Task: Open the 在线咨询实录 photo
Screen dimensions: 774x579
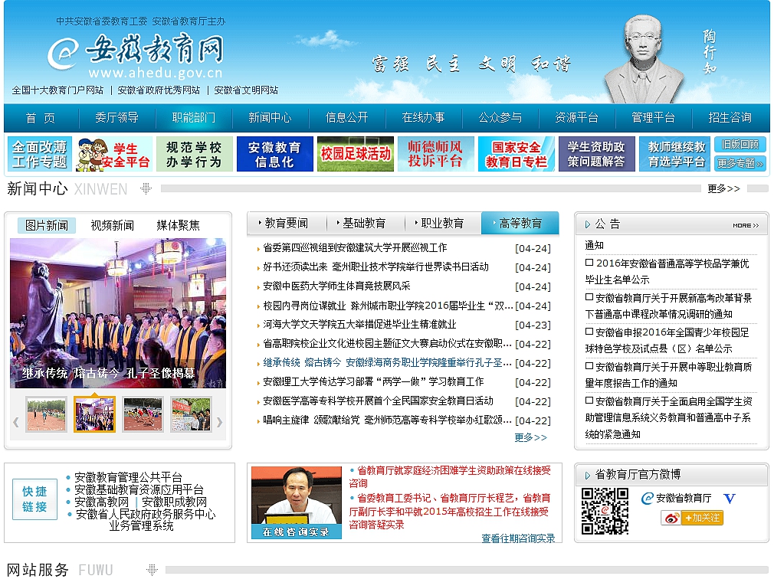Action: click(x=297, y=502)
